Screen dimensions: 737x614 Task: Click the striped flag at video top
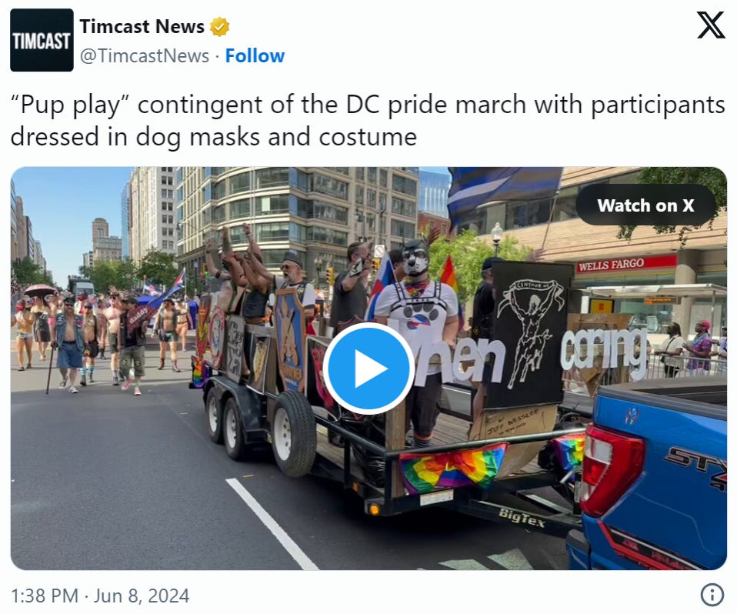coord(505,194)
